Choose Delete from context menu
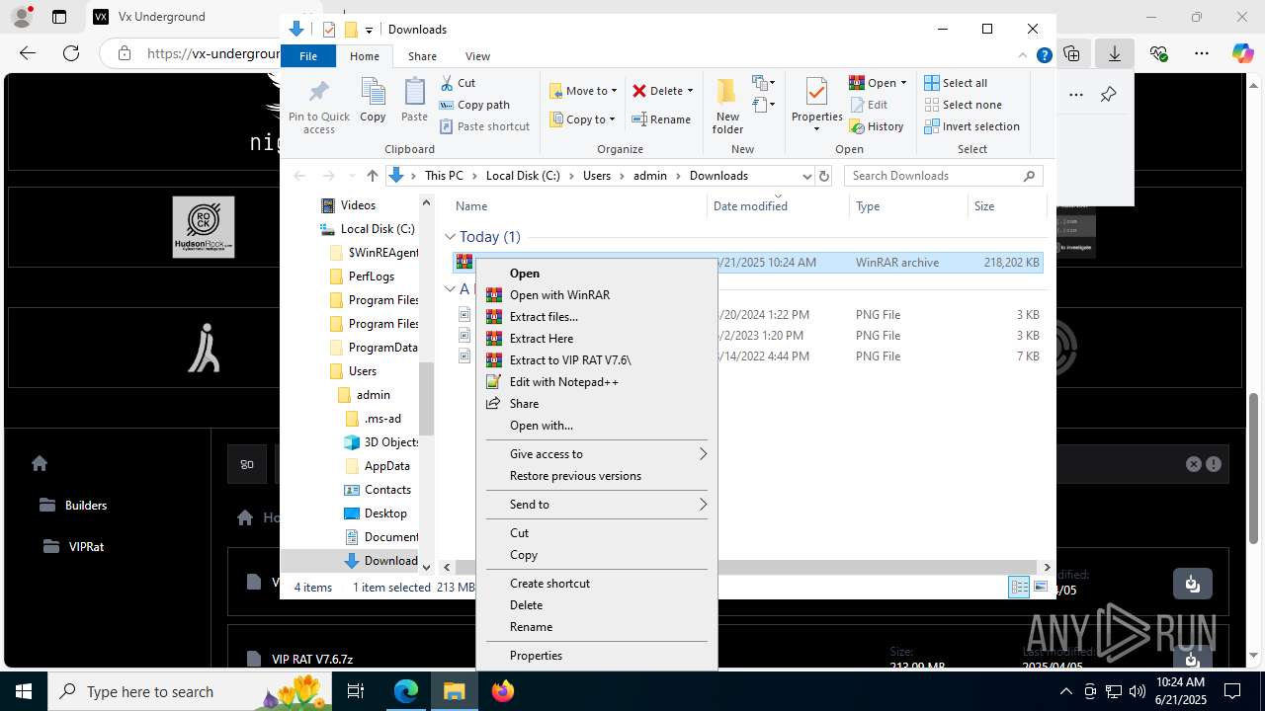1265x711 pixels. 596,605
